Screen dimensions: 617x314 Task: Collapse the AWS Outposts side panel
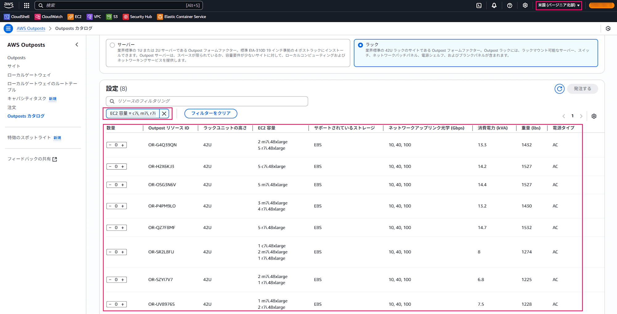[x=77, y=45]
